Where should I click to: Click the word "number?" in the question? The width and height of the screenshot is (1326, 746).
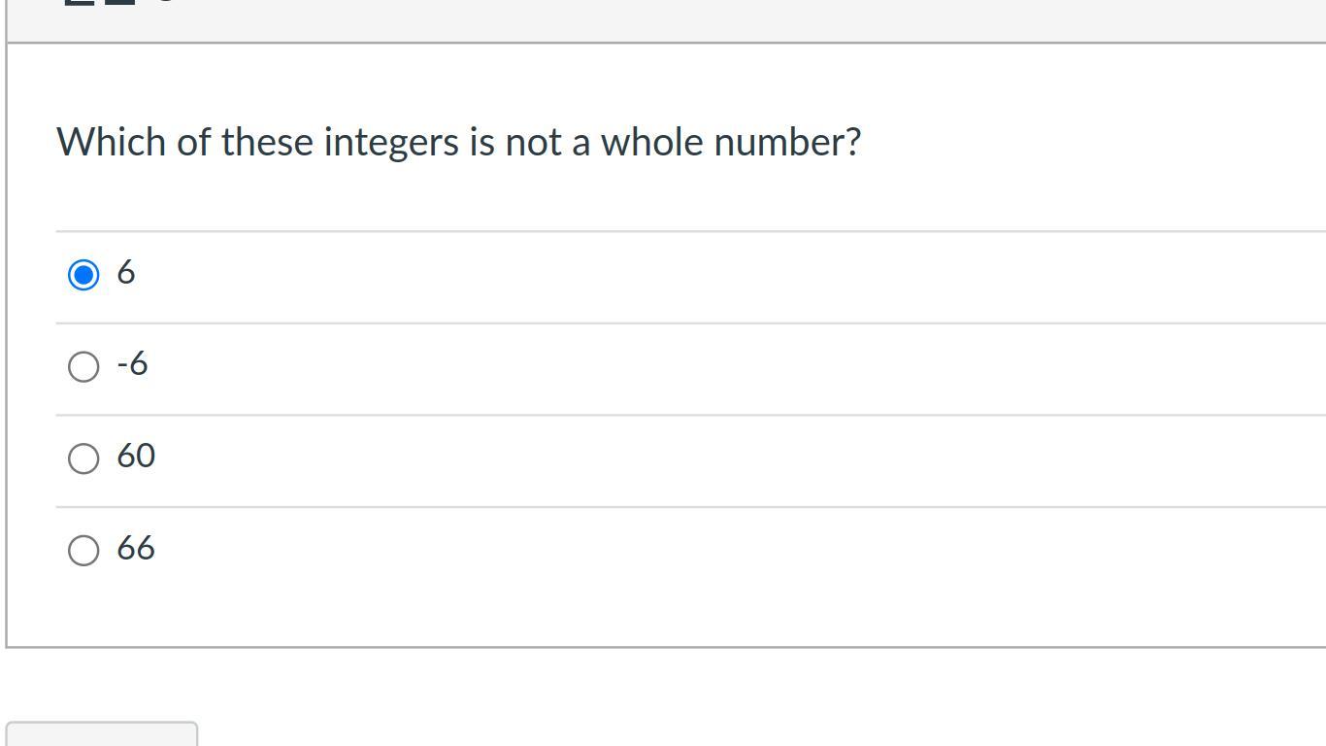pyautogui.click(x=787, y=143)
